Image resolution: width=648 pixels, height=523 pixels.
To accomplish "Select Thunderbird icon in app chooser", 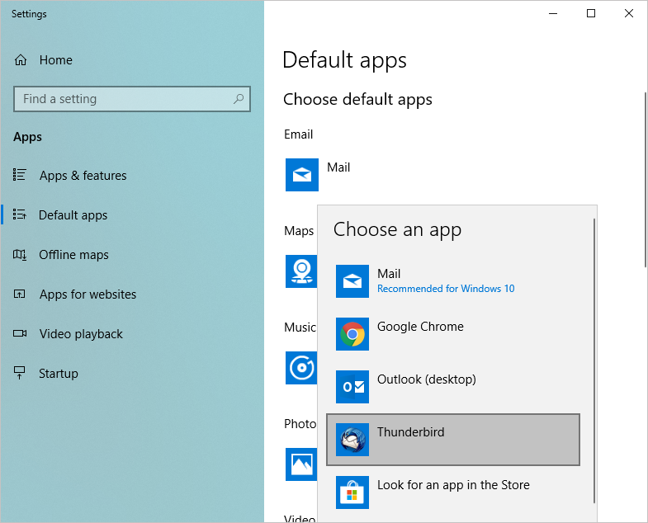I will 352,440.
